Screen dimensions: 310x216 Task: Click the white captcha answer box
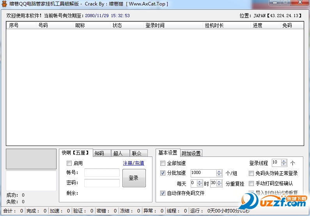[x=31, y=181]
